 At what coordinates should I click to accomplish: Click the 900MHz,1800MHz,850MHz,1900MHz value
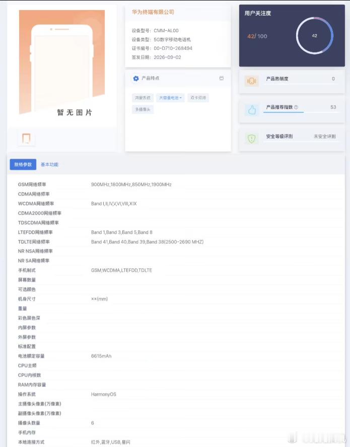(x=131, y=184)
